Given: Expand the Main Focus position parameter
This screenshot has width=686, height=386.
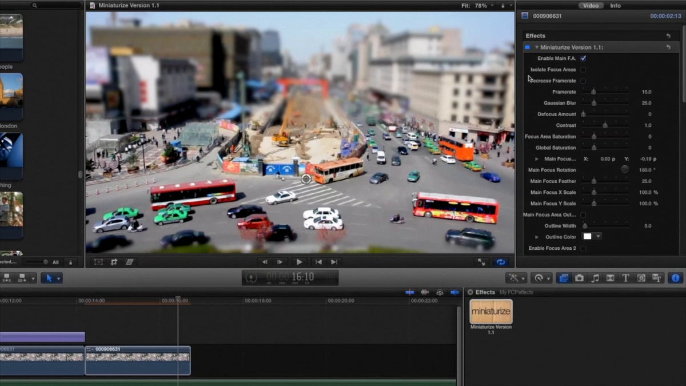Looking at the screenshot, I should click(x=537, y=159).
